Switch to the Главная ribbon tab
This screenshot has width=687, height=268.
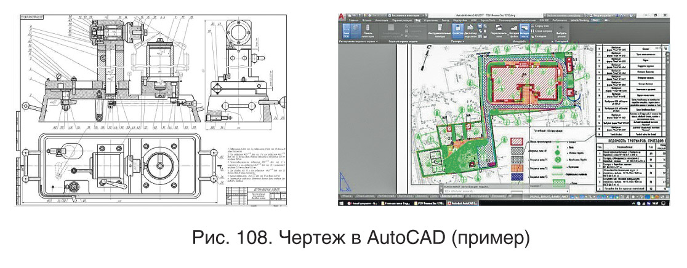[x=353, y=20]
